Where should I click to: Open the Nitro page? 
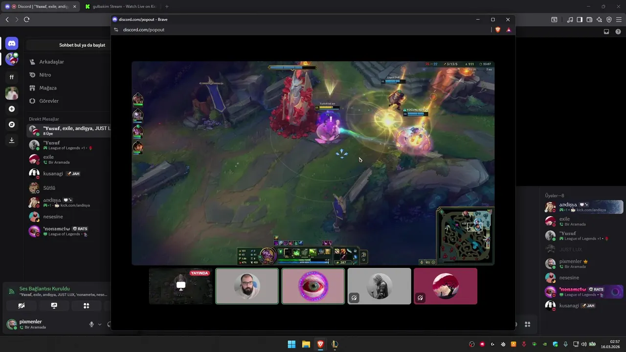tap(68, 75)
